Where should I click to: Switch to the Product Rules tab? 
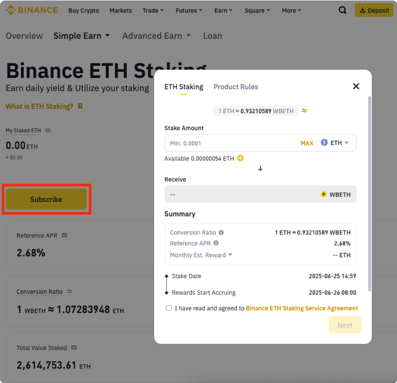[x=235, y=87]
